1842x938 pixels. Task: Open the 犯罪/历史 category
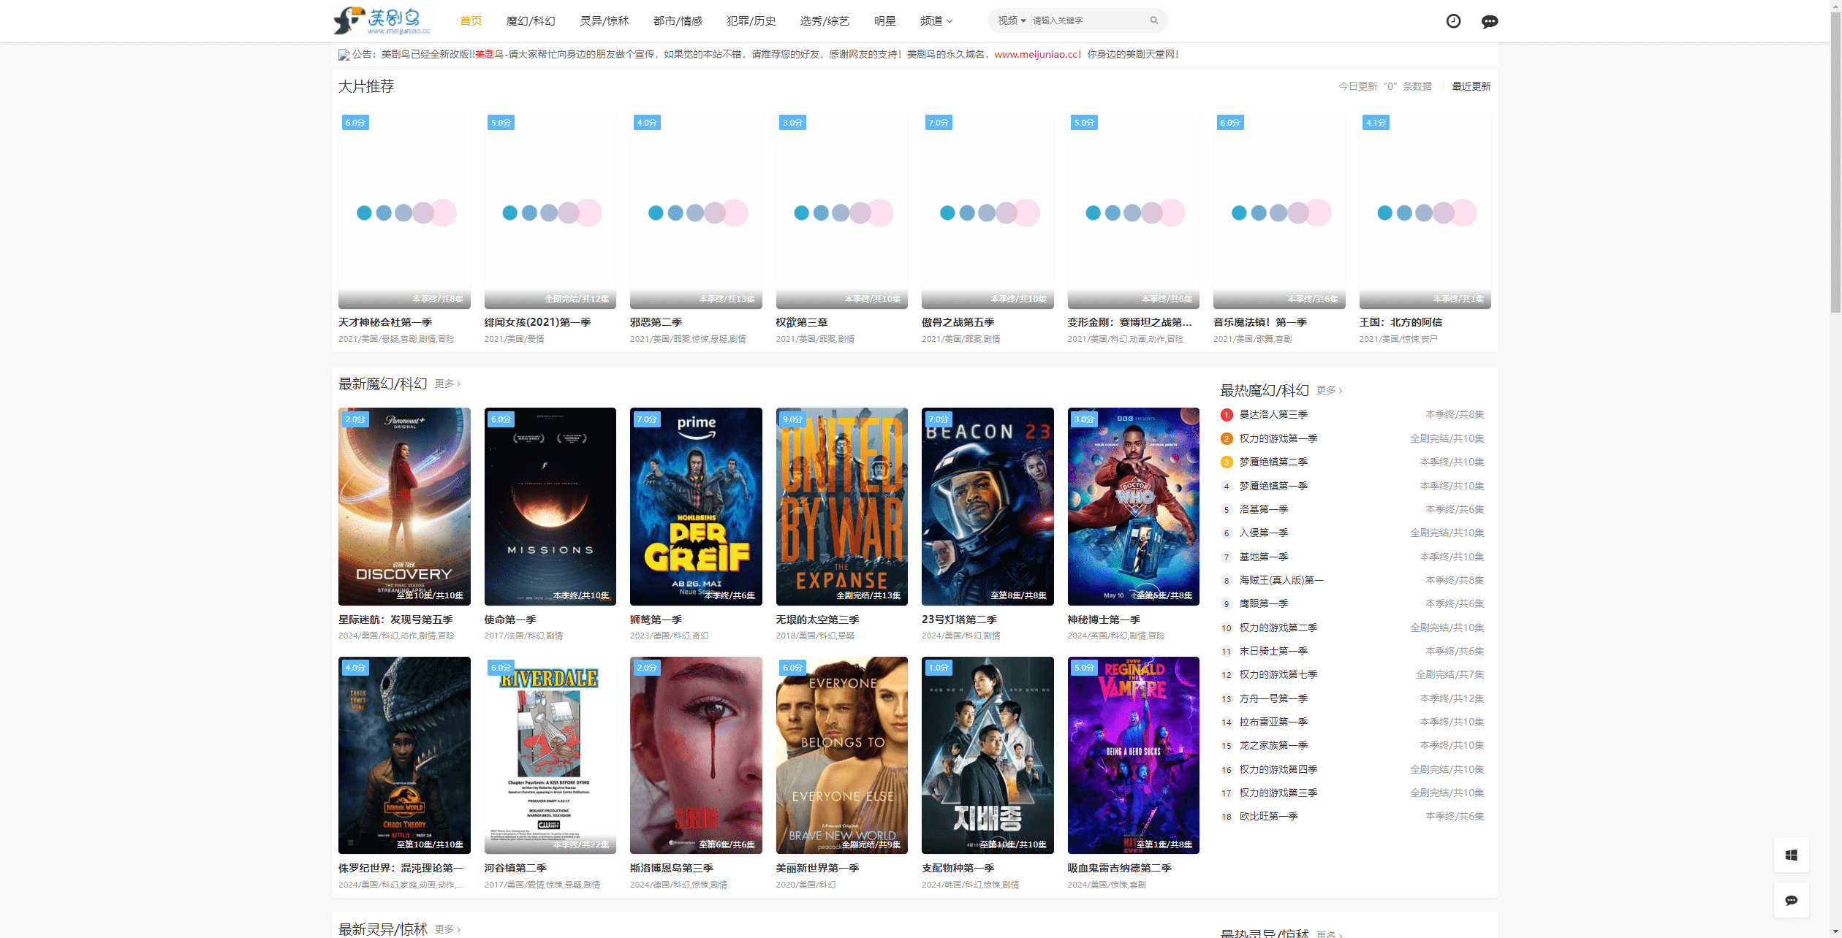point(751,20)
